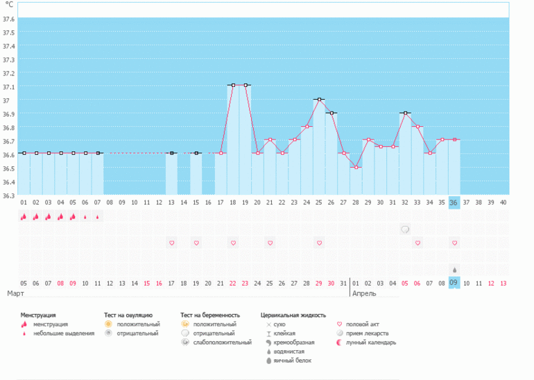This screenshot has width=534, height=380.
Task: Click the intercourse heart on cycle day 33
Action: (x=417, y=243)
